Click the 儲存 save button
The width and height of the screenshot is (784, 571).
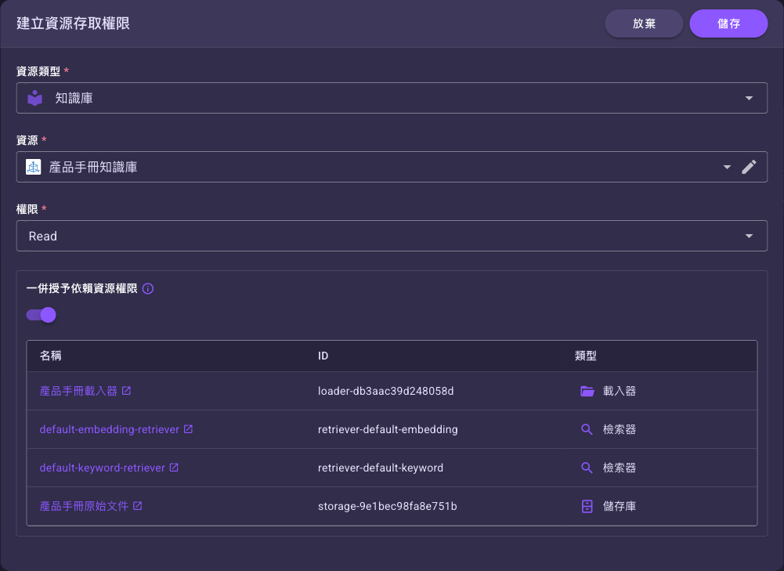(x=728, y=23)
